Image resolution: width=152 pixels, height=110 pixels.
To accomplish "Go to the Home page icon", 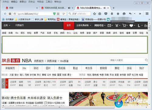I will tap(118, 14).
